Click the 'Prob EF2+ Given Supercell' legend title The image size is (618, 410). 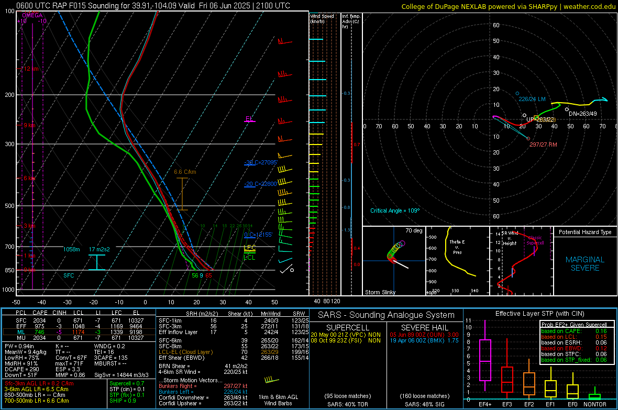tap(574, 325)
